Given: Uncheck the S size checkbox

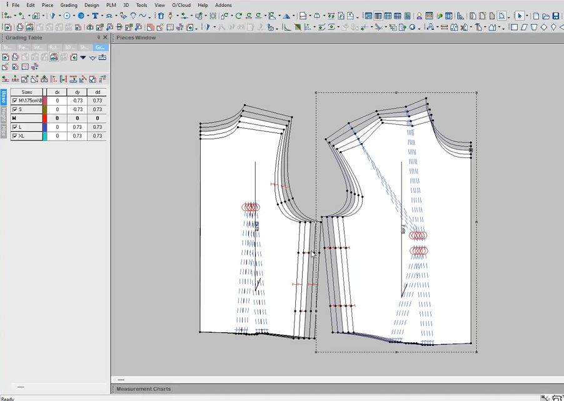Looking at the screenshot, I should pyautogui.click(x=16, y=109).
